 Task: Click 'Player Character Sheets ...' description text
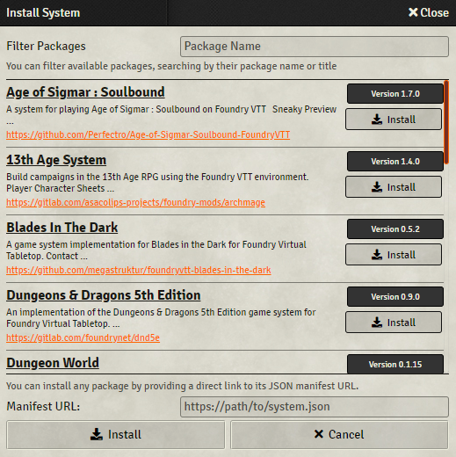pos(61,188)
